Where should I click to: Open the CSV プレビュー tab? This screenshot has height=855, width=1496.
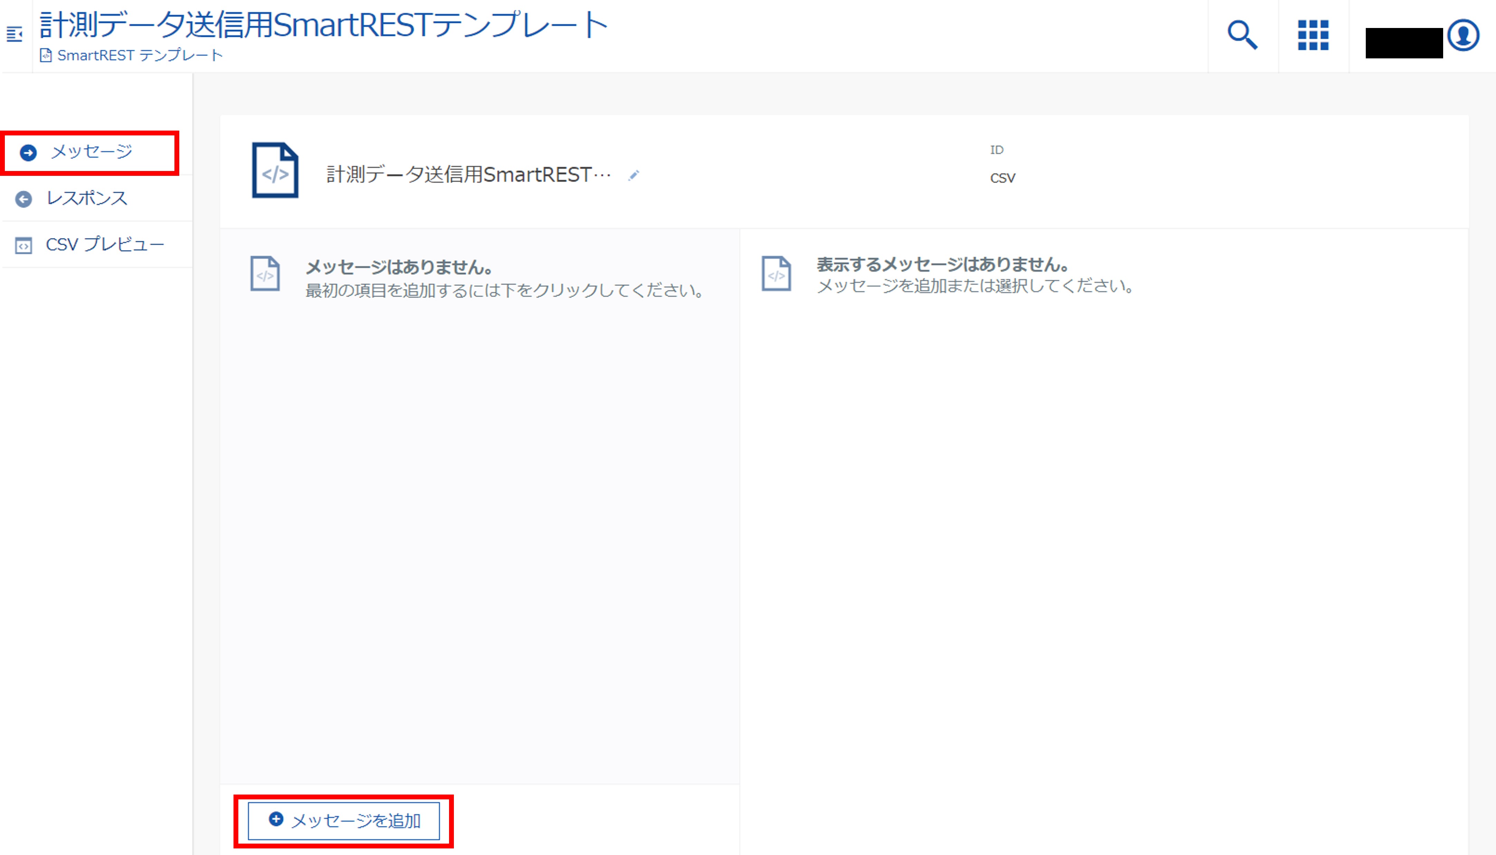click(97, 245)
